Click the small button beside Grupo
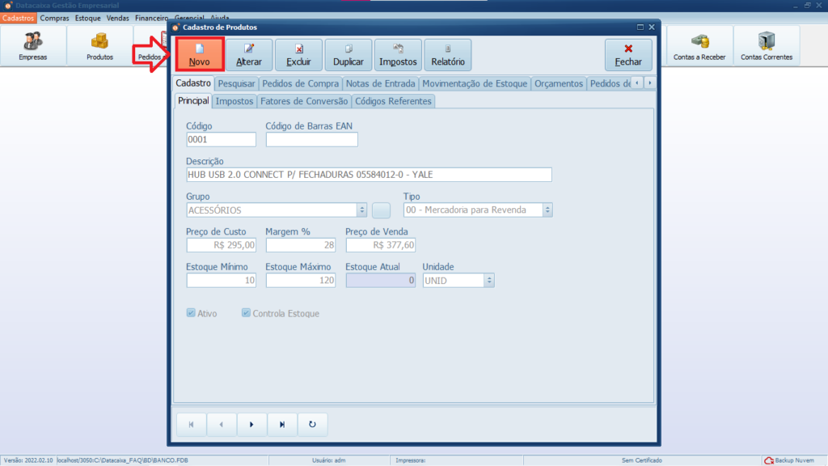Viewport: 828px width, 466px height. click(x=382, y=210)
